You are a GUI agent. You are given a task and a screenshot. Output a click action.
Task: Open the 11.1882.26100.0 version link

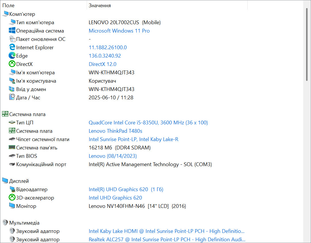pos(108,48)
